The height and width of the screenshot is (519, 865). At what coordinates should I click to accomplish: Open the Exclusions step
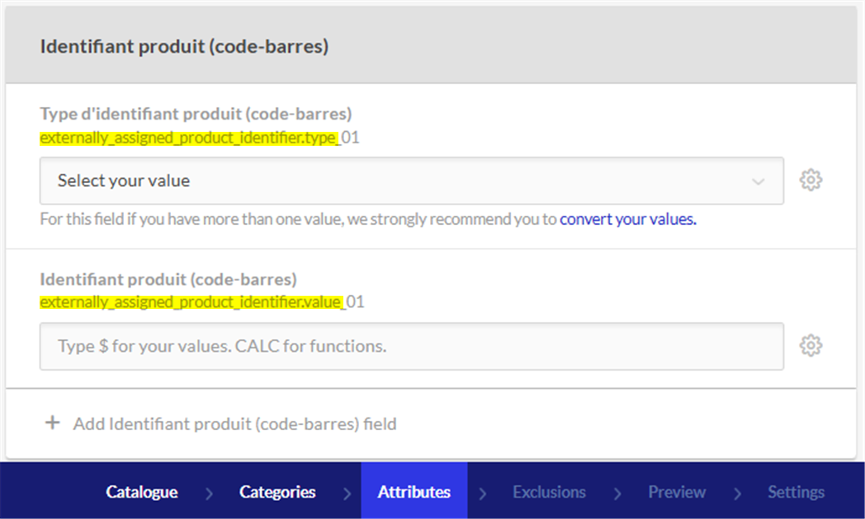[549, 492]
